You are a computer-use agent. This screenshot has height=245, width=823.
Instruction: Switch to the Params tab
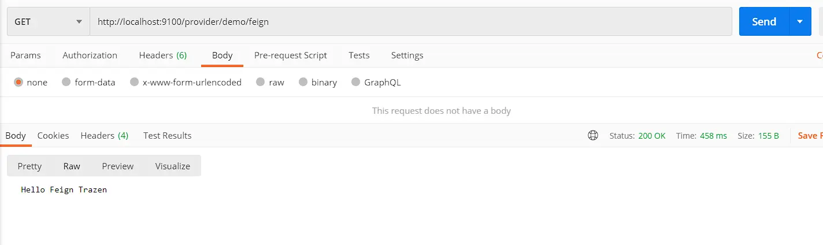25,55
